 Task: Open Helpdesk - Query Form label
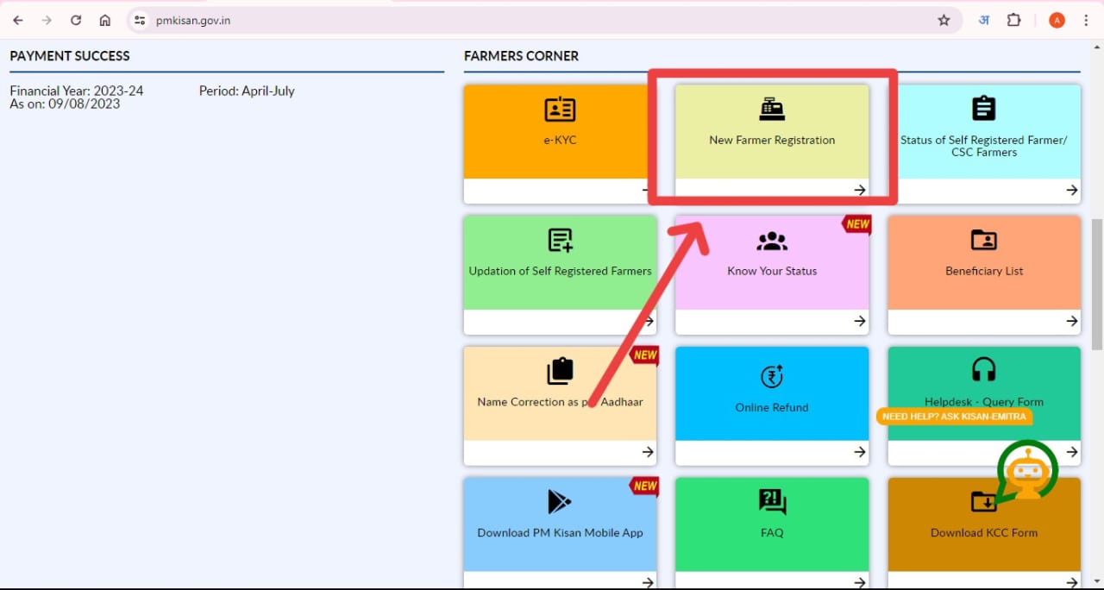[x=984, y=401]
